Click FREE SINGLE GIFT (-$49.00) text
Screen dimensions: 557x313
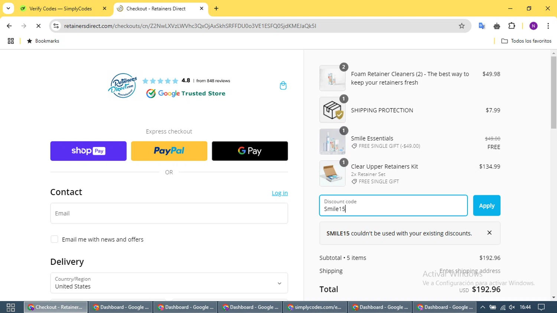(x=389, y=146)
